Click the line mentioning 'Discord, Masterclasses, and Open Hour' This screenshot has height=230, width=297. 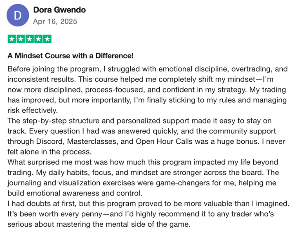point(146,142)
